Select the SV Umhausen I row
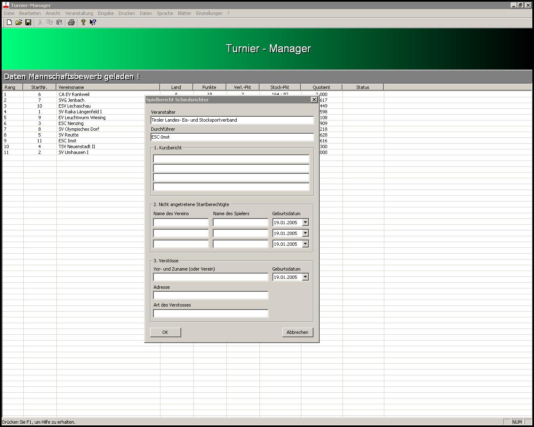The image size is (534, 427). (x=73, y=152)
